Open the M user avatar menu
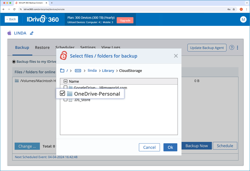 point(243,19)
